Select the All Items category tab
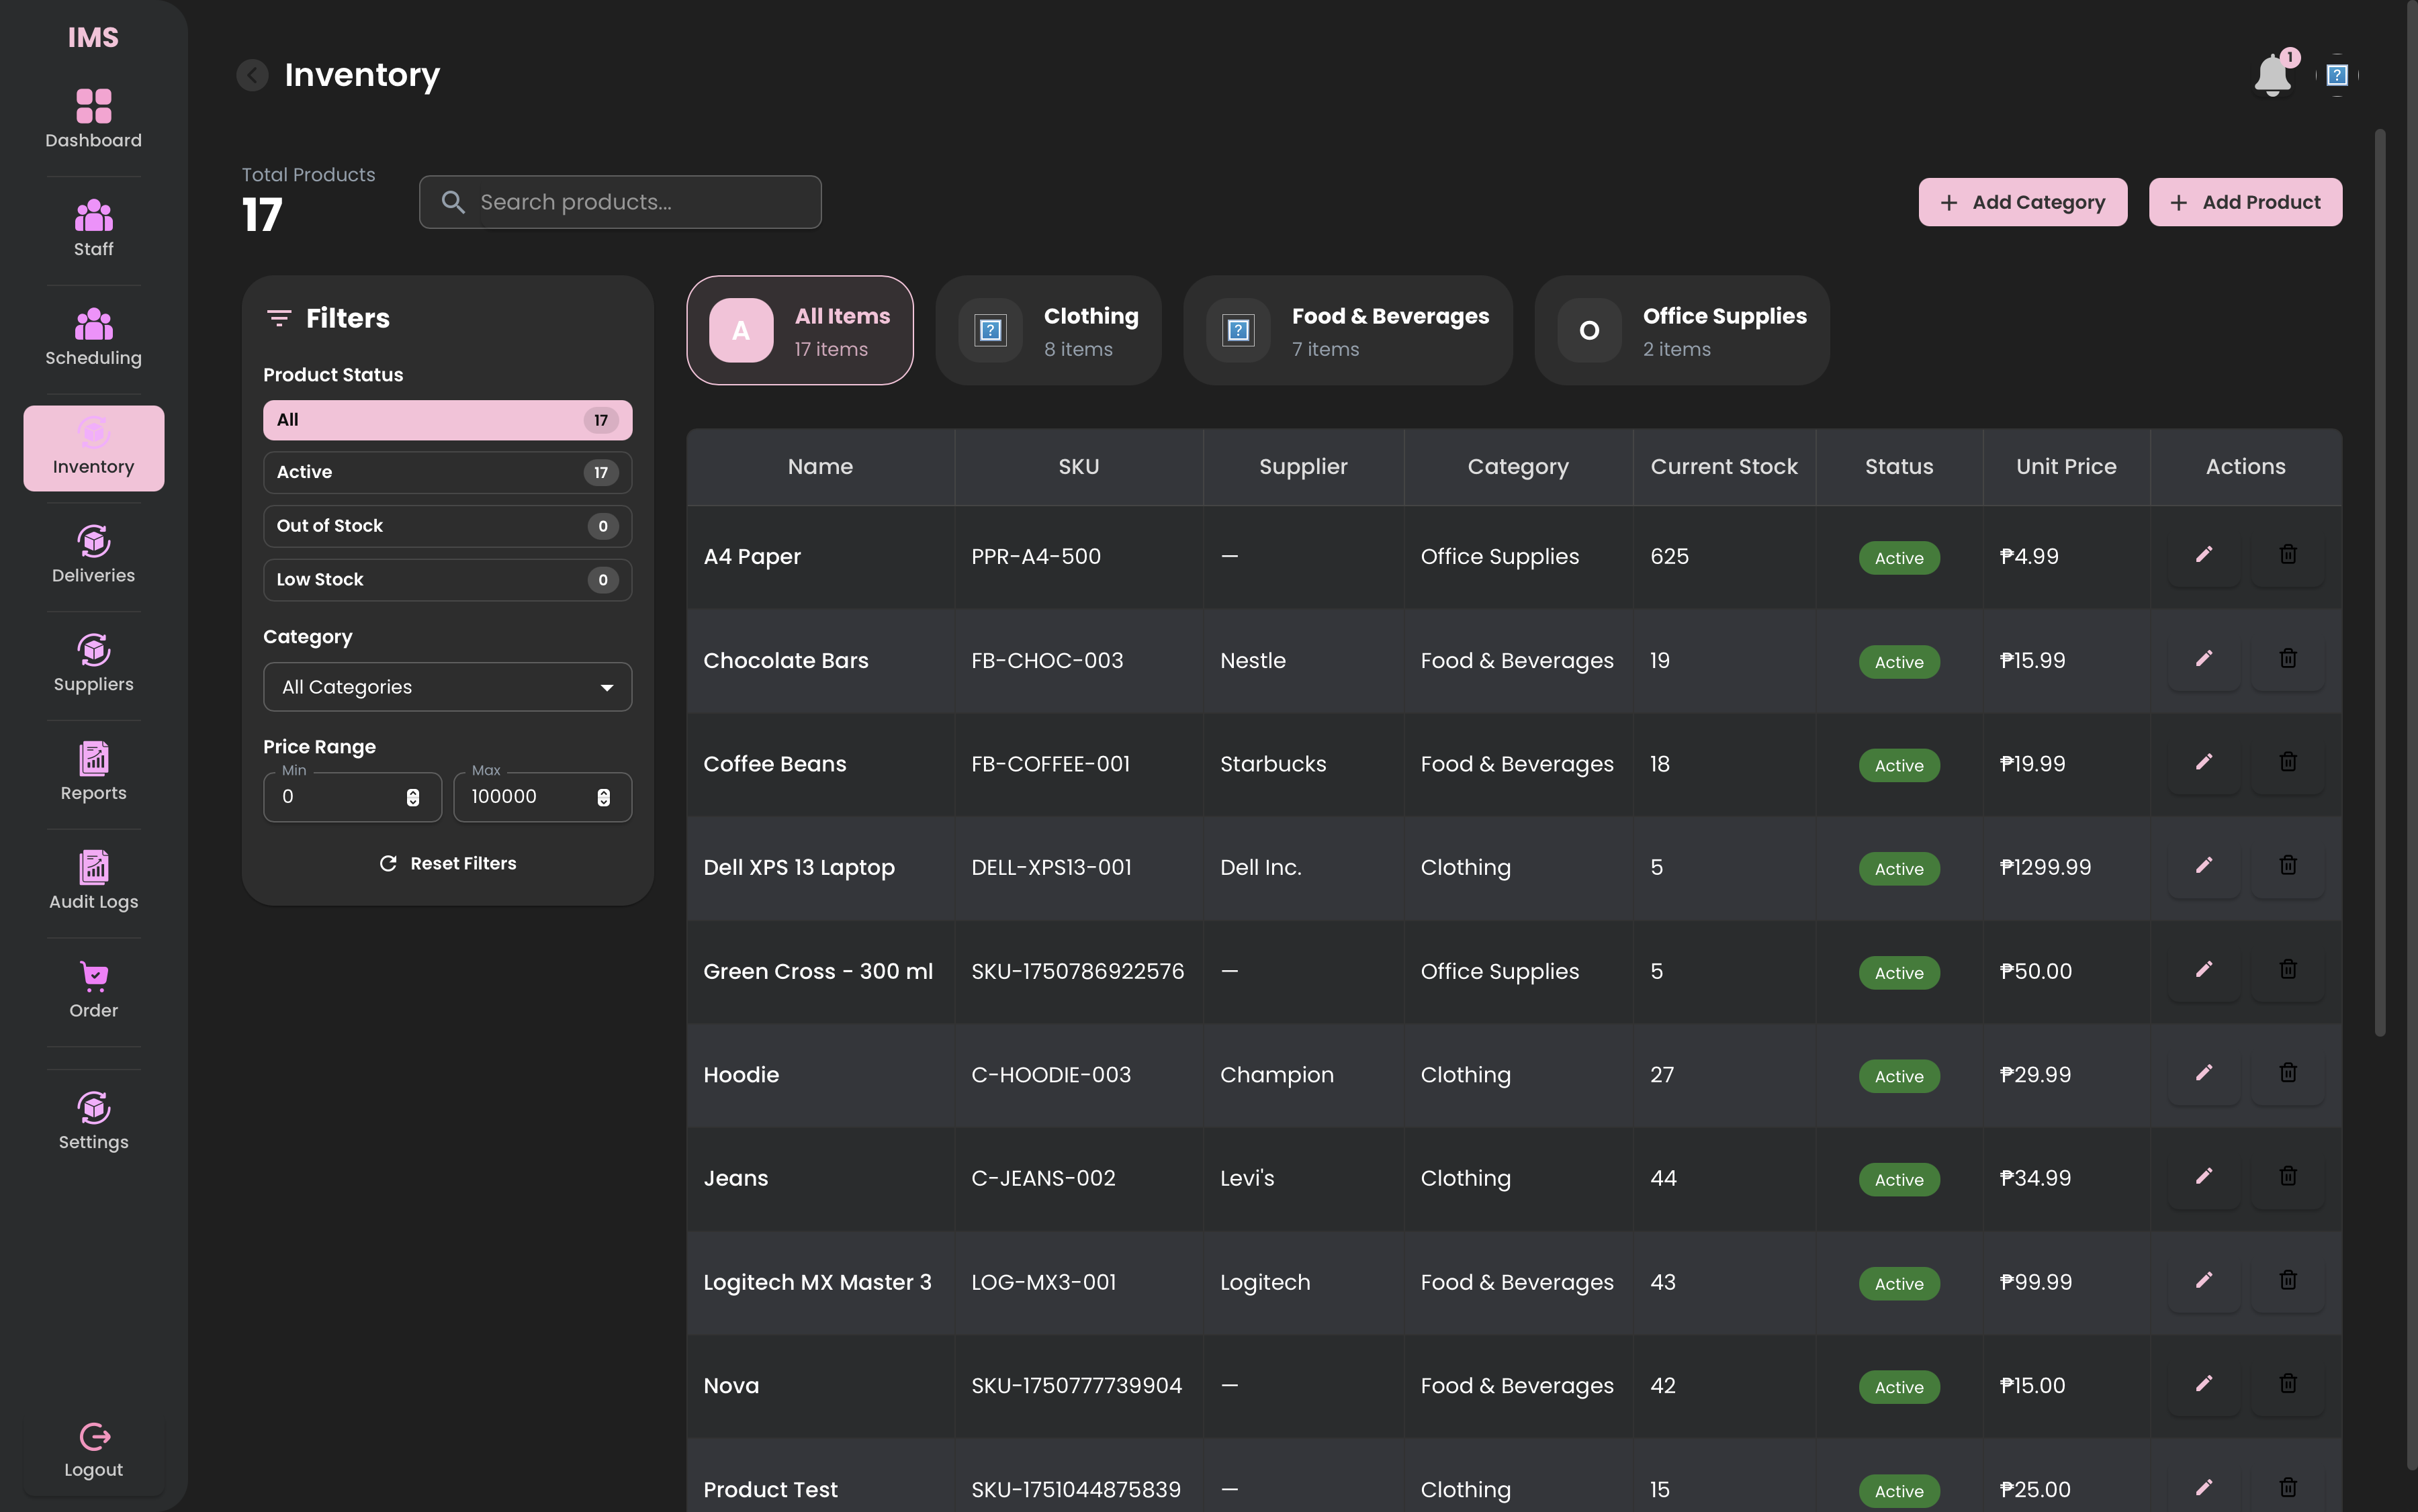Viewport: 2418px width, 1512px height. click(801, 331)
